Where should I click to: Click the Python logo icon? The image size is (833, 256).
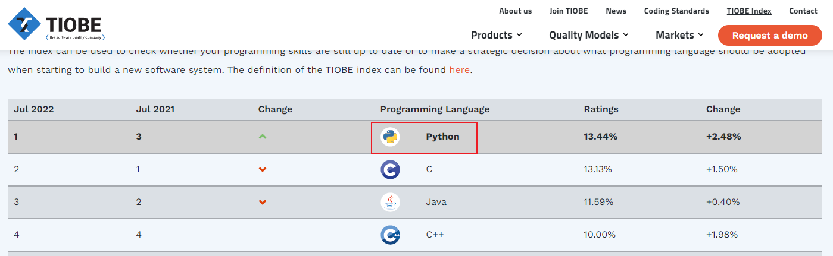coord(390,137)
